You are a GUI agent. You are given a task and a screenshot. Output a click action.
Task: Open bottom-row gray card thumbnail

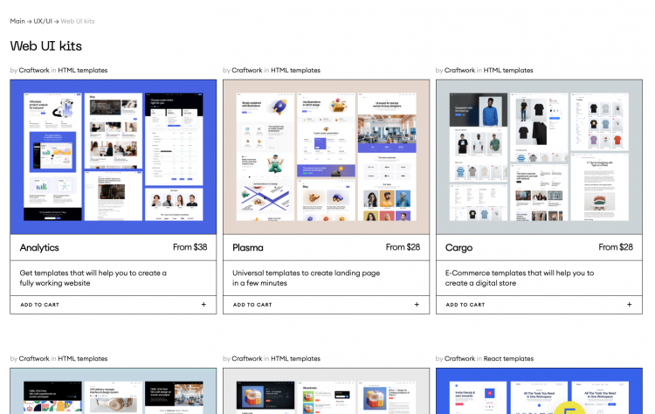point(326,391)
